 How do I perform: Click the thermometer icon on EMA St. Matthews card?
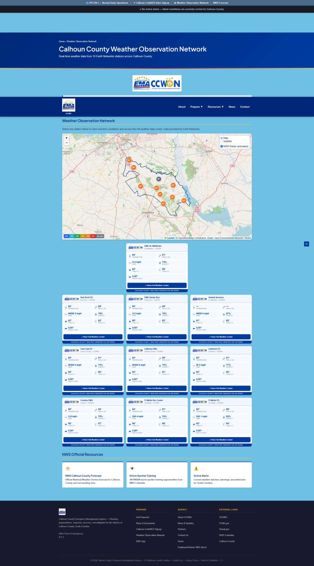(130, 256)
